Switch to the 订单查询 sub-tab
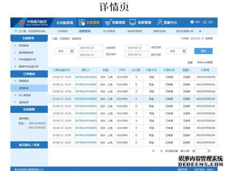Image resolution: width=228 pixels, height=171 pixels. click(62, 31)
